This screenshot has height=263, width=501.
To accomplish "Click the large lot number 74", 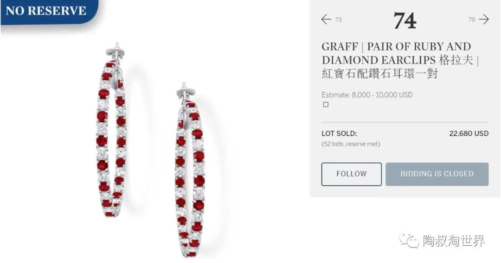I will 405,20.
